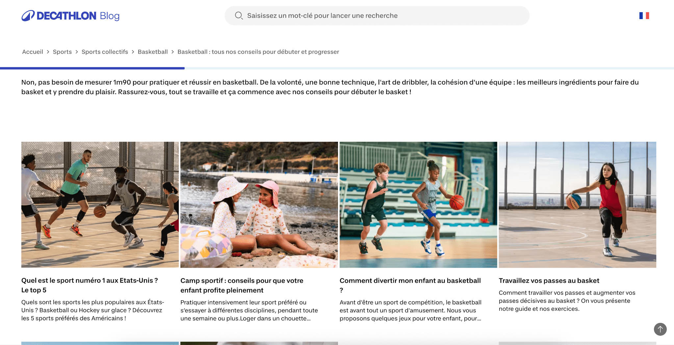Click the Decathlon Blog logo
Screen dimensions: 674x345
pyautogui.click(x=70, y=16)
